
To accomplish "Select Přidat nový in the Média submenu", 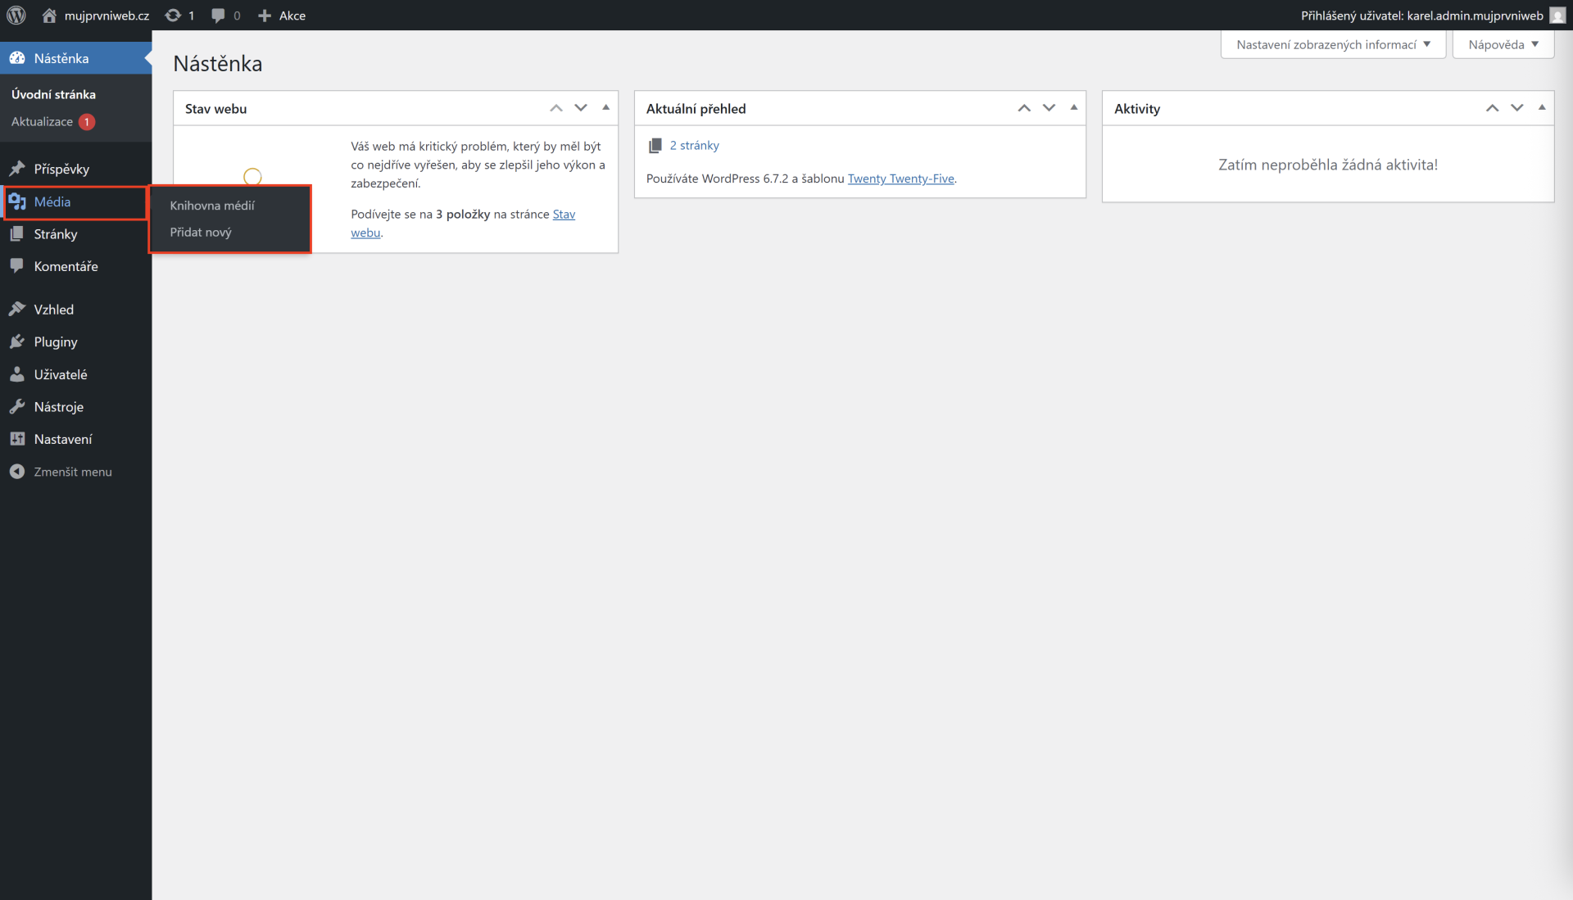I will [200, 232].
